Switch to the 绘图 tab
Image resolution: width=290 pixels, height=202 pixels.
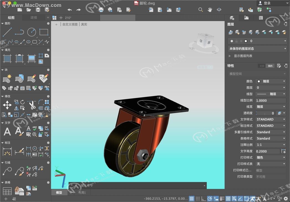click(x=11, y=18)
